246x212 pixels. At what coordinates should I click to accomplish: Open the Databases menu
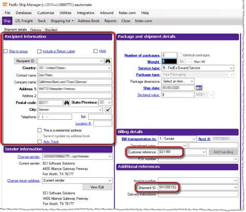click(24, 13)
